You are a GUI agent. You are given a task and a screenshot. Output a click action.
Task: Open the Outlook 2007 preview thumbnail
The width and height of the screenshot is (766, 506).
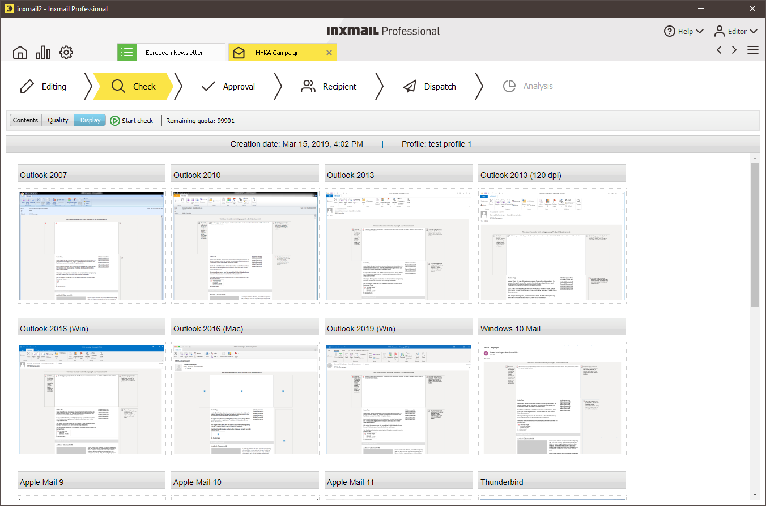(x=92, y=245)
